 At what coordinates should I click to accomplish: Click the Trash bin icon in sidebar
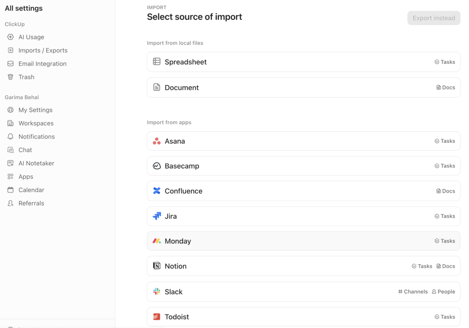(10, 77)
